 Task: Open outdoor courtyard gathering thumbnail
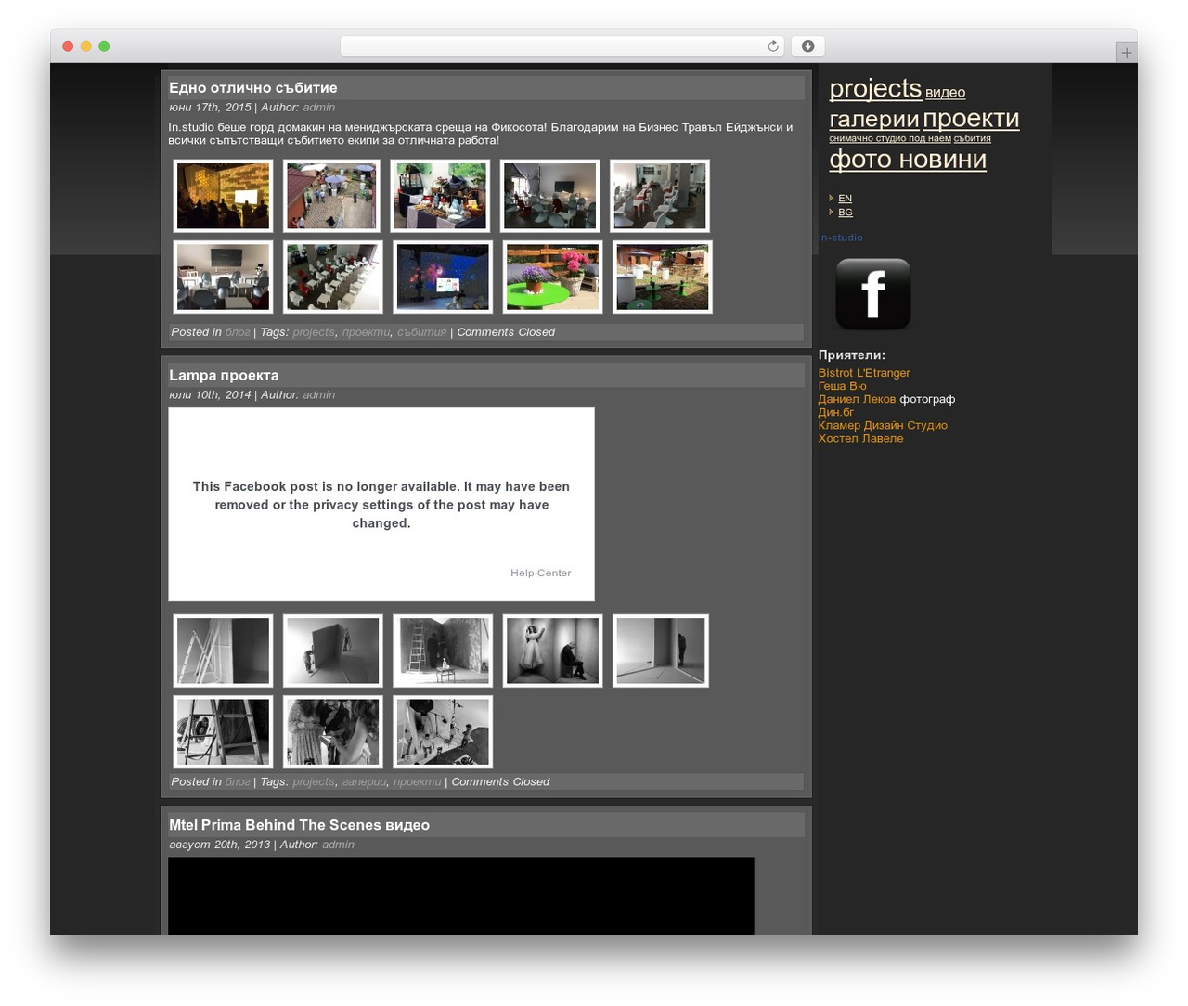[x=332, y=196]
